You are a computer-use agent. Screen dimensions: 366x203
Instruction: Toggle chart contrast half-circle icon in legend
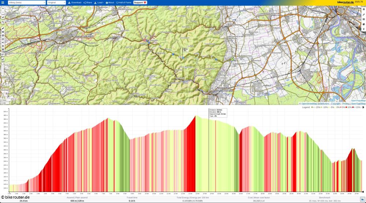[x=363, y=107]
